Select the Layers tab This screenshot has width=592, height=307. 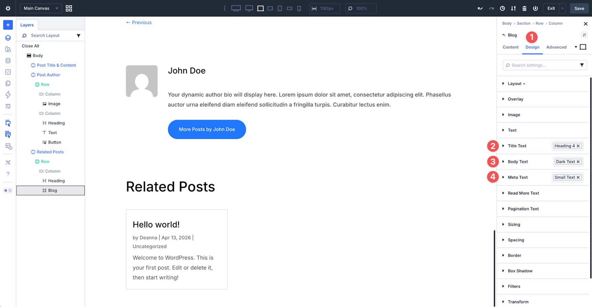coord(27,25)
